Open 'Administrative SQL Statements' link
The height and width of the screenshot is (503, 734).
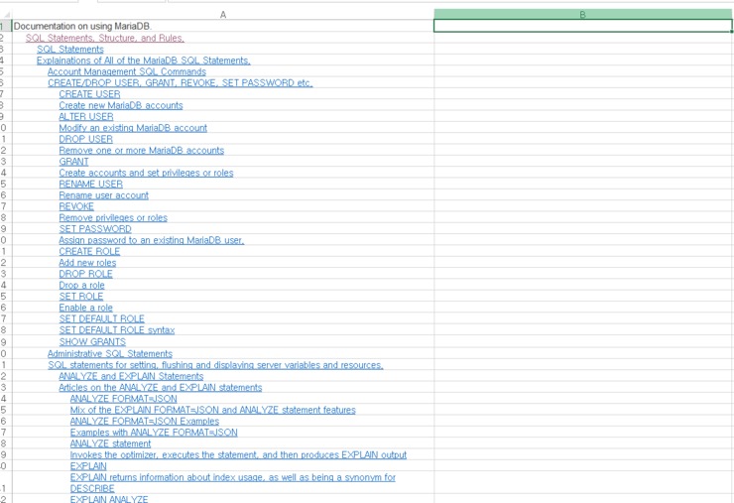click(x=110, y=353)
